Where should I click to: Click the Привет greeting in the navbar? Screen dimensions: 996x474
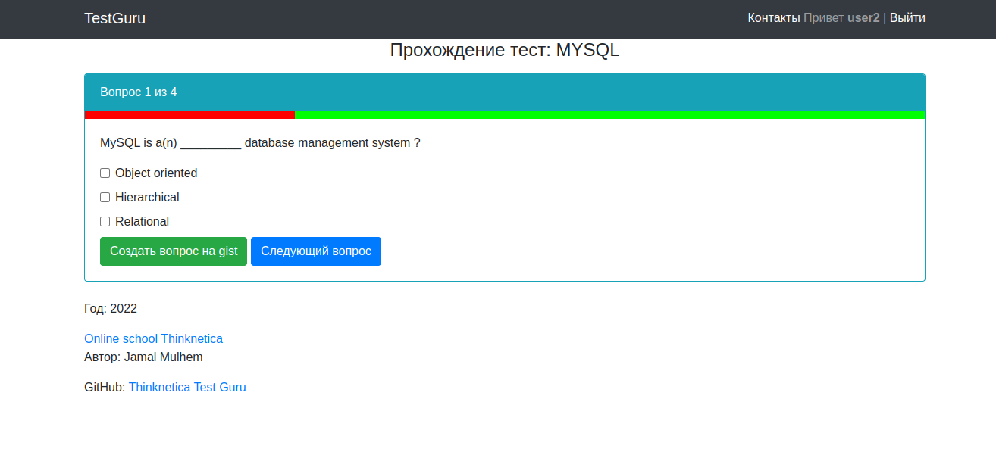823,18
